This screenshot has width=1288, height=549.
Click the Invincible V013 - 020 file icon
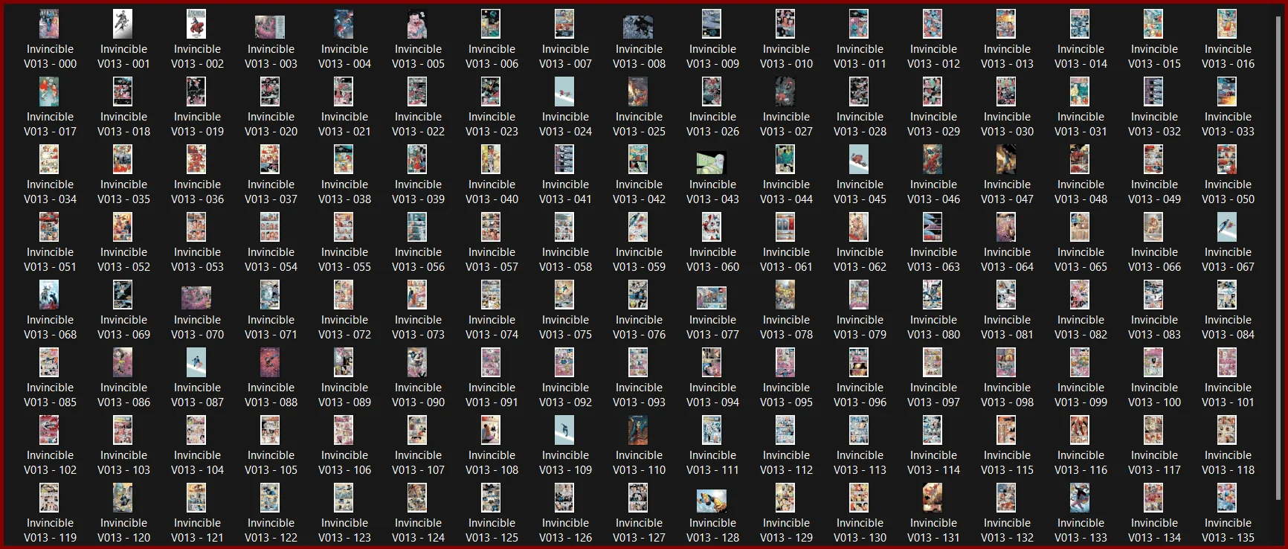[270, 91]
